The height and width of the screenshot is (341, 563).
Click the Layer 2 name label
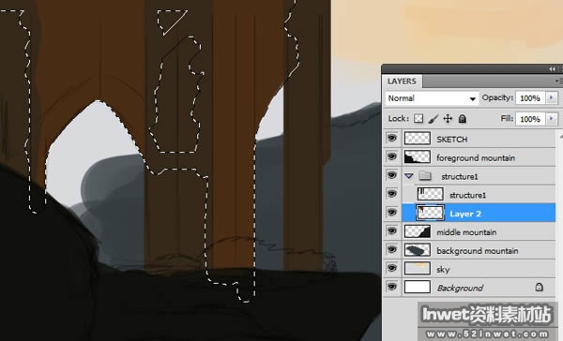465,214
